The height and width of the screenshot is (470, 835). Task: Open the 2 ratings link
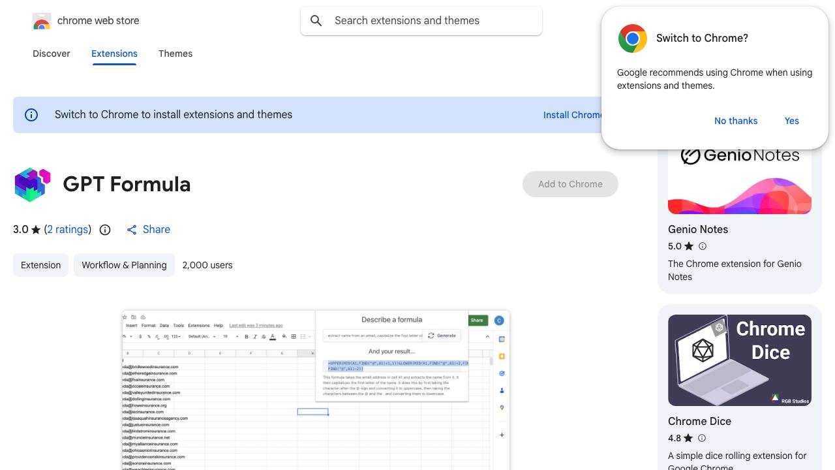68,230
